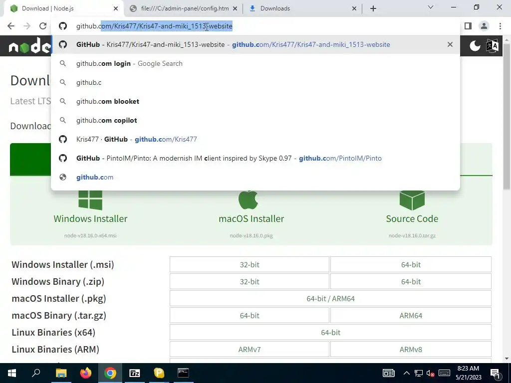Download macOS Binary (.tar.gz) 64-bit

pos(250,315)
